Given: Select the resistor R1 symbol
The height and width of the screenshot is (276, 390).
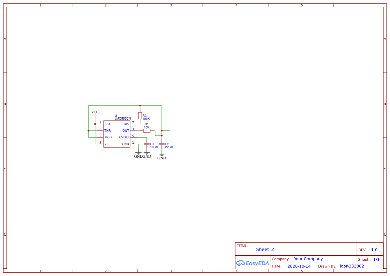Looking at the screenshot, I should 147,131.
